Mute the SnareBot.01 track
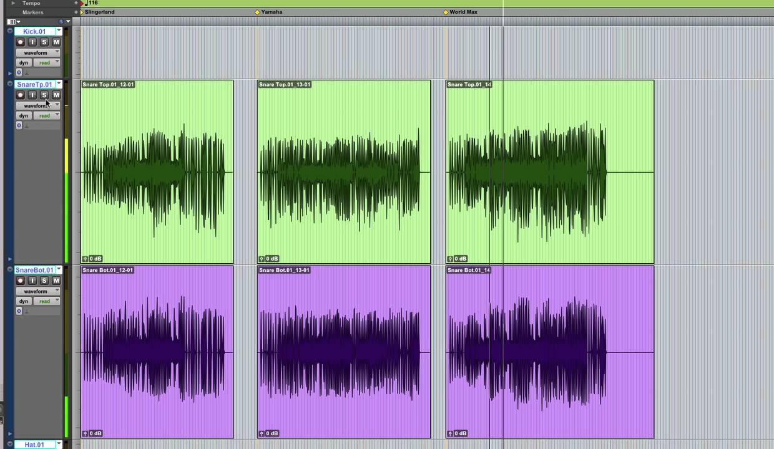Screen dimensions: 774x449 (x=56, y=281)
